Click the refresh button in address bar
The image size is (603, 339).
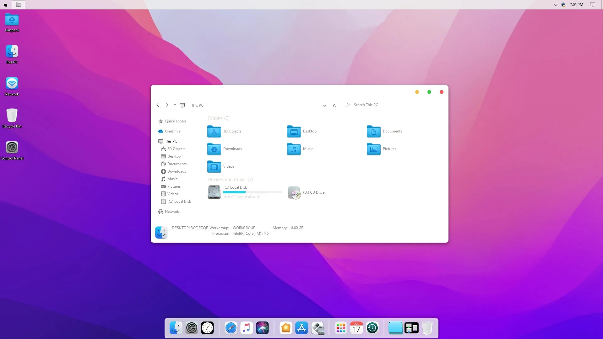pyautogui.click(x=335, y=105)
